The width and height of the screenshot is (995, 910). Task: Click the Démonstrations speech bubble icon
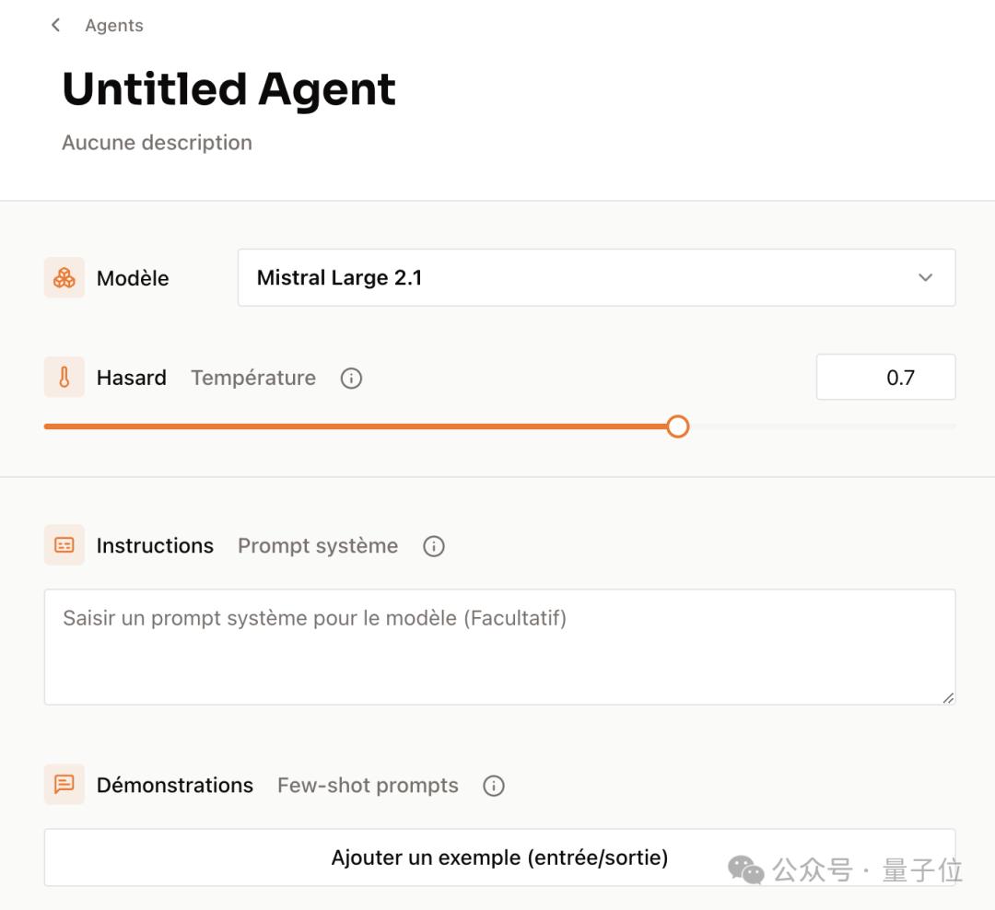pyautogui.click(x=62, y=785)
